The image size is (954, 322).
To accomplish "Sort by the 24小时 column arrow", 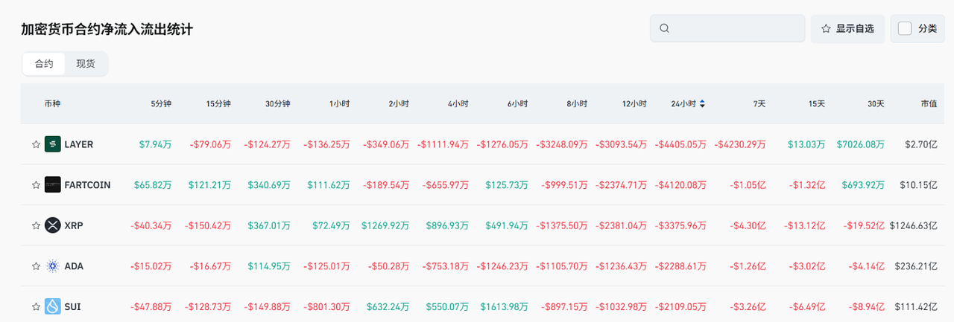I will pyautogui.click(x=702, y=103).
